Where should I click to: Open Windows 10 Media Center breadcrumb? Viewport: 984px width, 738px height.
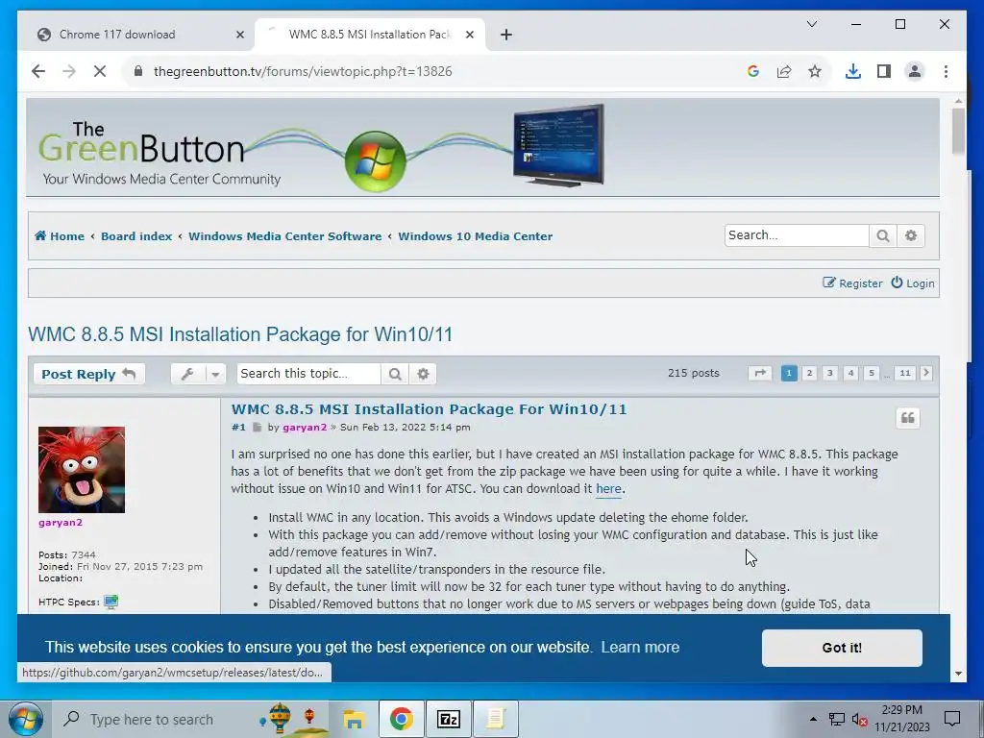coord(475,236)
